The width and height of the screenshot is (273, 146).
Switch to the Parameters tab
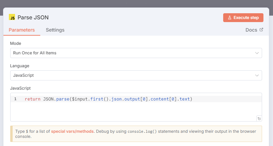pyautogui.click(x=22, y=30)
